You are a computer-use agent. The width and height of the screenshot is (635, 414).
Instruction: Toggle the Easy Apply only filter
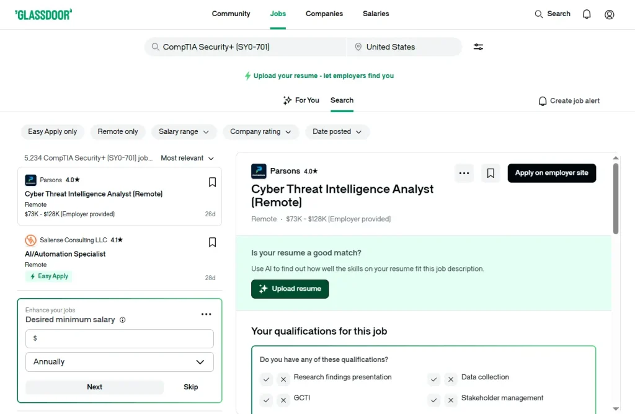point(53,132)
